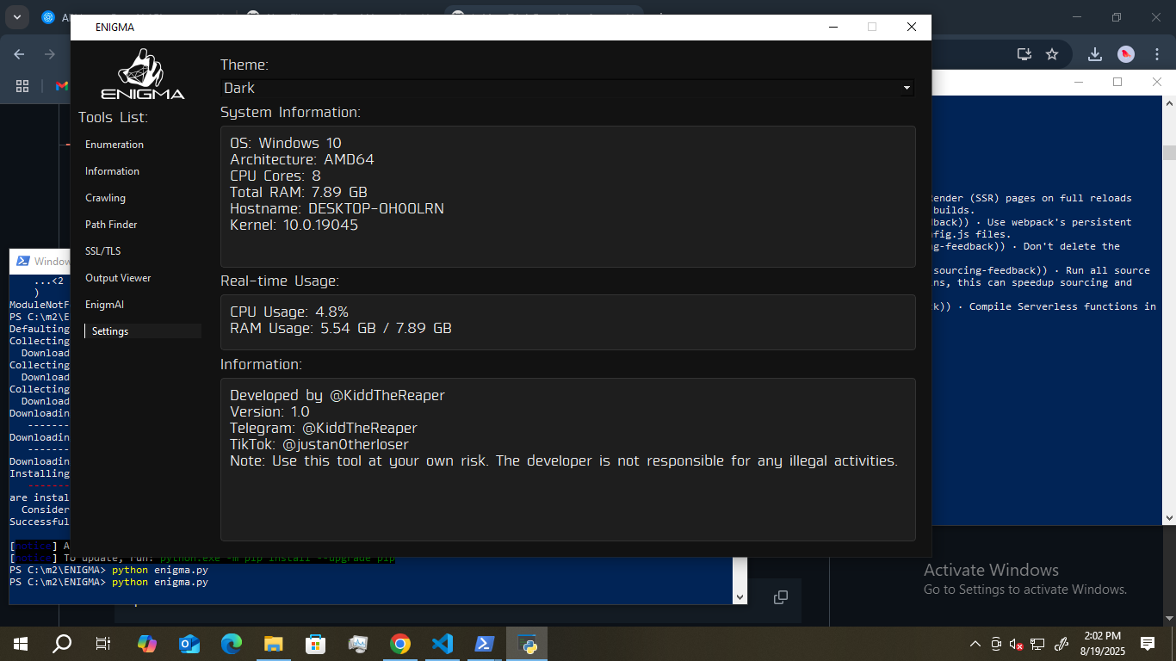Screen dimensions: 1176x661
Task: Switch to Google Chrome on the taskbar
Action: click(400, 644)
